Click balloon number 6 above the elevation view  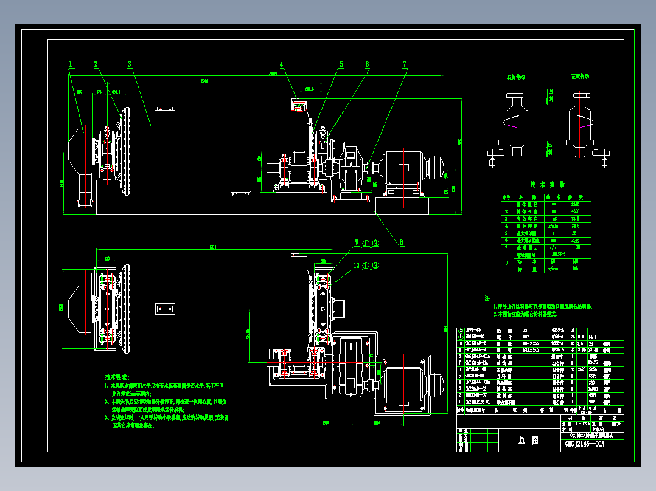[x=368, y=64]
